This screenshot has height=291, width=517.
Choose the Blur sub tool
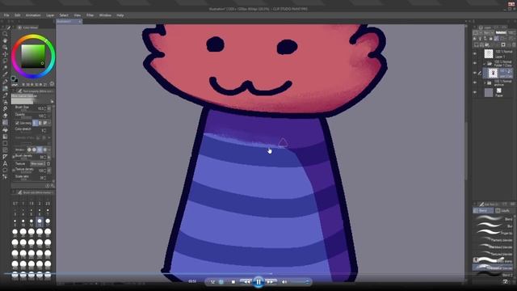[494, 226]
